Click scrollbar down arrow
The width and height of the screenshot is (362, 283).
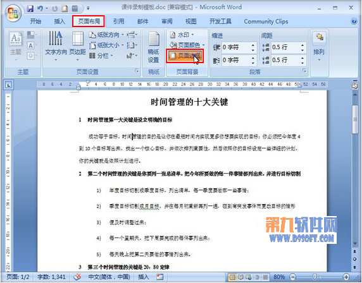click(355, 243)
